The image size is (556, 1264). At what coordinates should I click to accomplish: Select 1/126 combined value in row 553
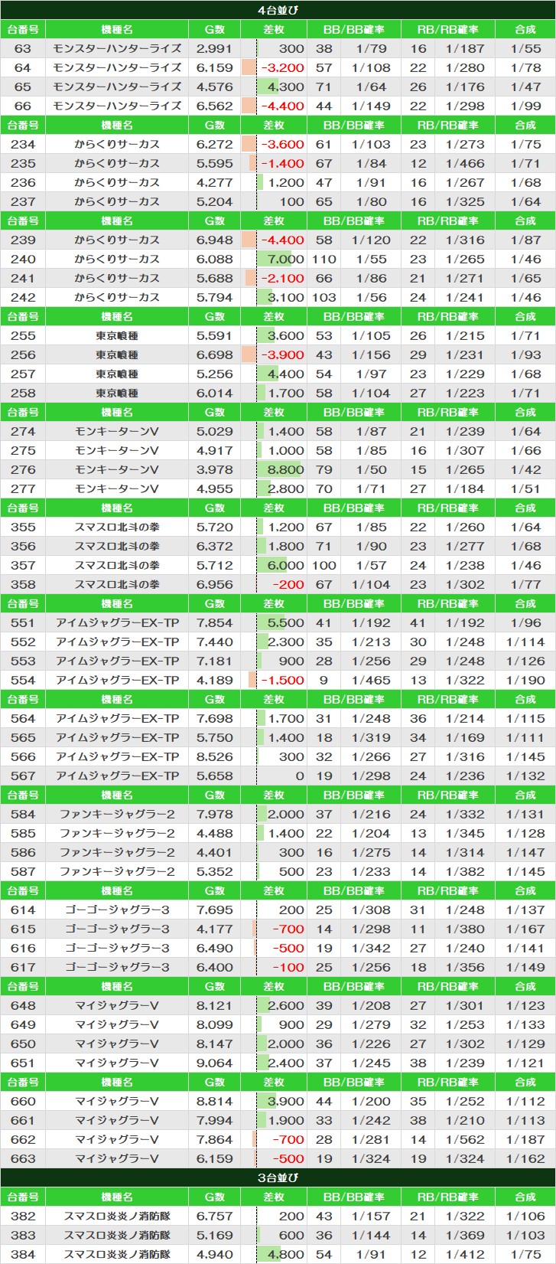(x=525, y=661)
